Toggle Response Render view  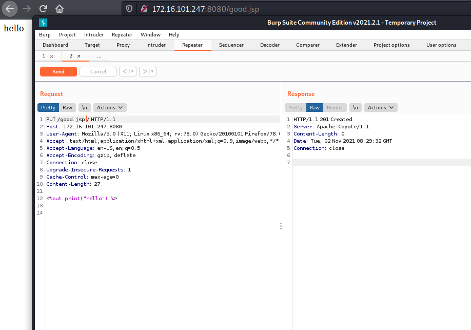(335, 108)
